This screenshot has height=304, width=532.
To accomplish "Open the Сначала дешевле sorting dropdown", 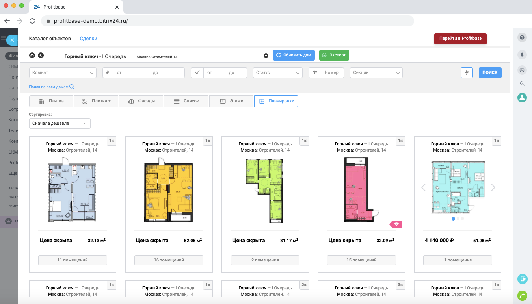I will click(60, 124).
